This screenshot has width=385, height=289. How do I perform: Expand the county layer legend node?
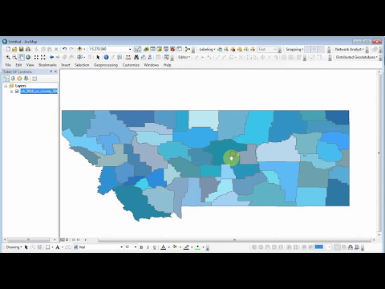(11, 92)
